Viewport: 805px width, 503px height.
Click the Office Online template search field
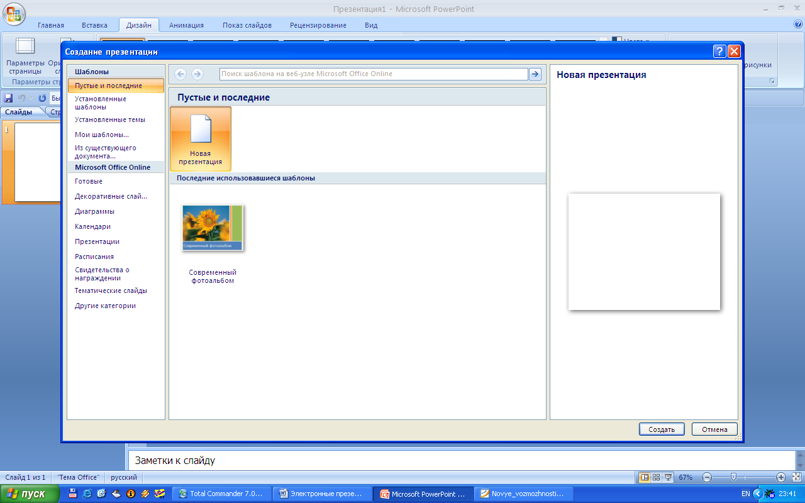coord(374,74)
